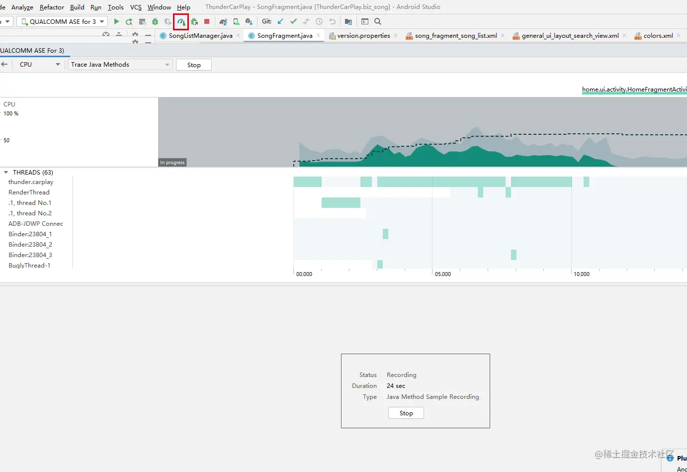Viewport: 687px width, 472px height.
Task: Click Stop next to Trace Java Methods
Action: [194, 65]
